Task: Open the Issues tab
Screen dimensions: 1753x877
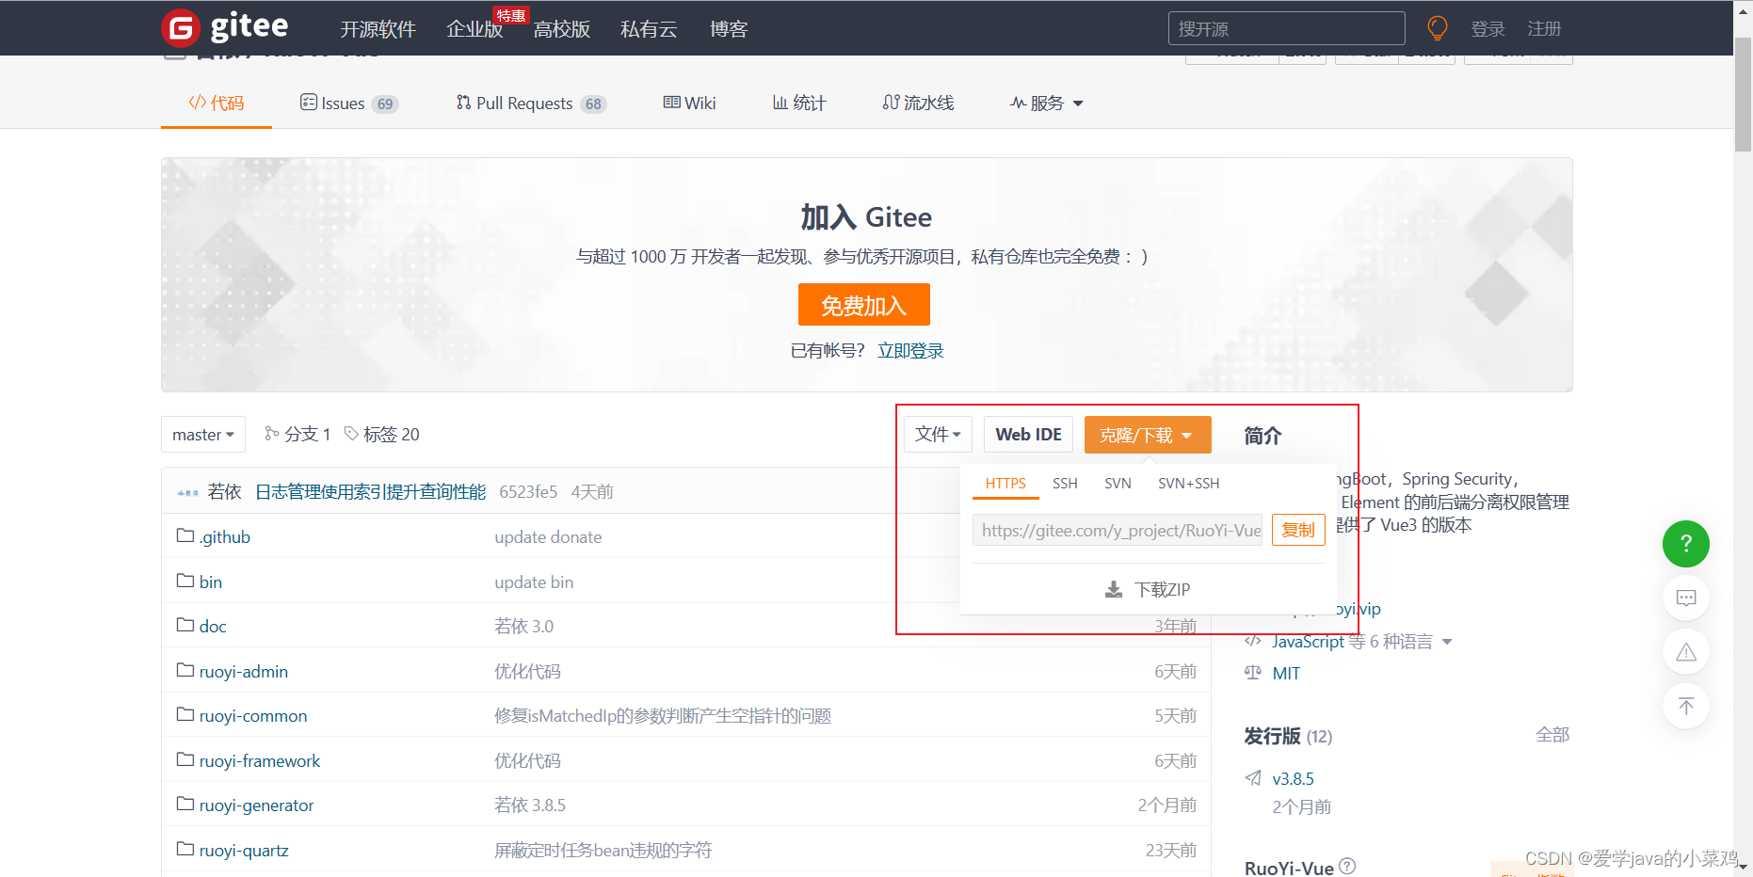Action: pos(349,103)
